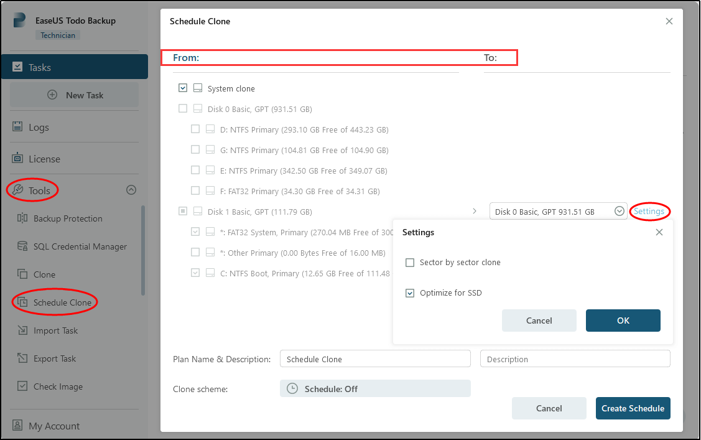
Task: Select the Clone tool in sidebar
Action: point(44,274)
